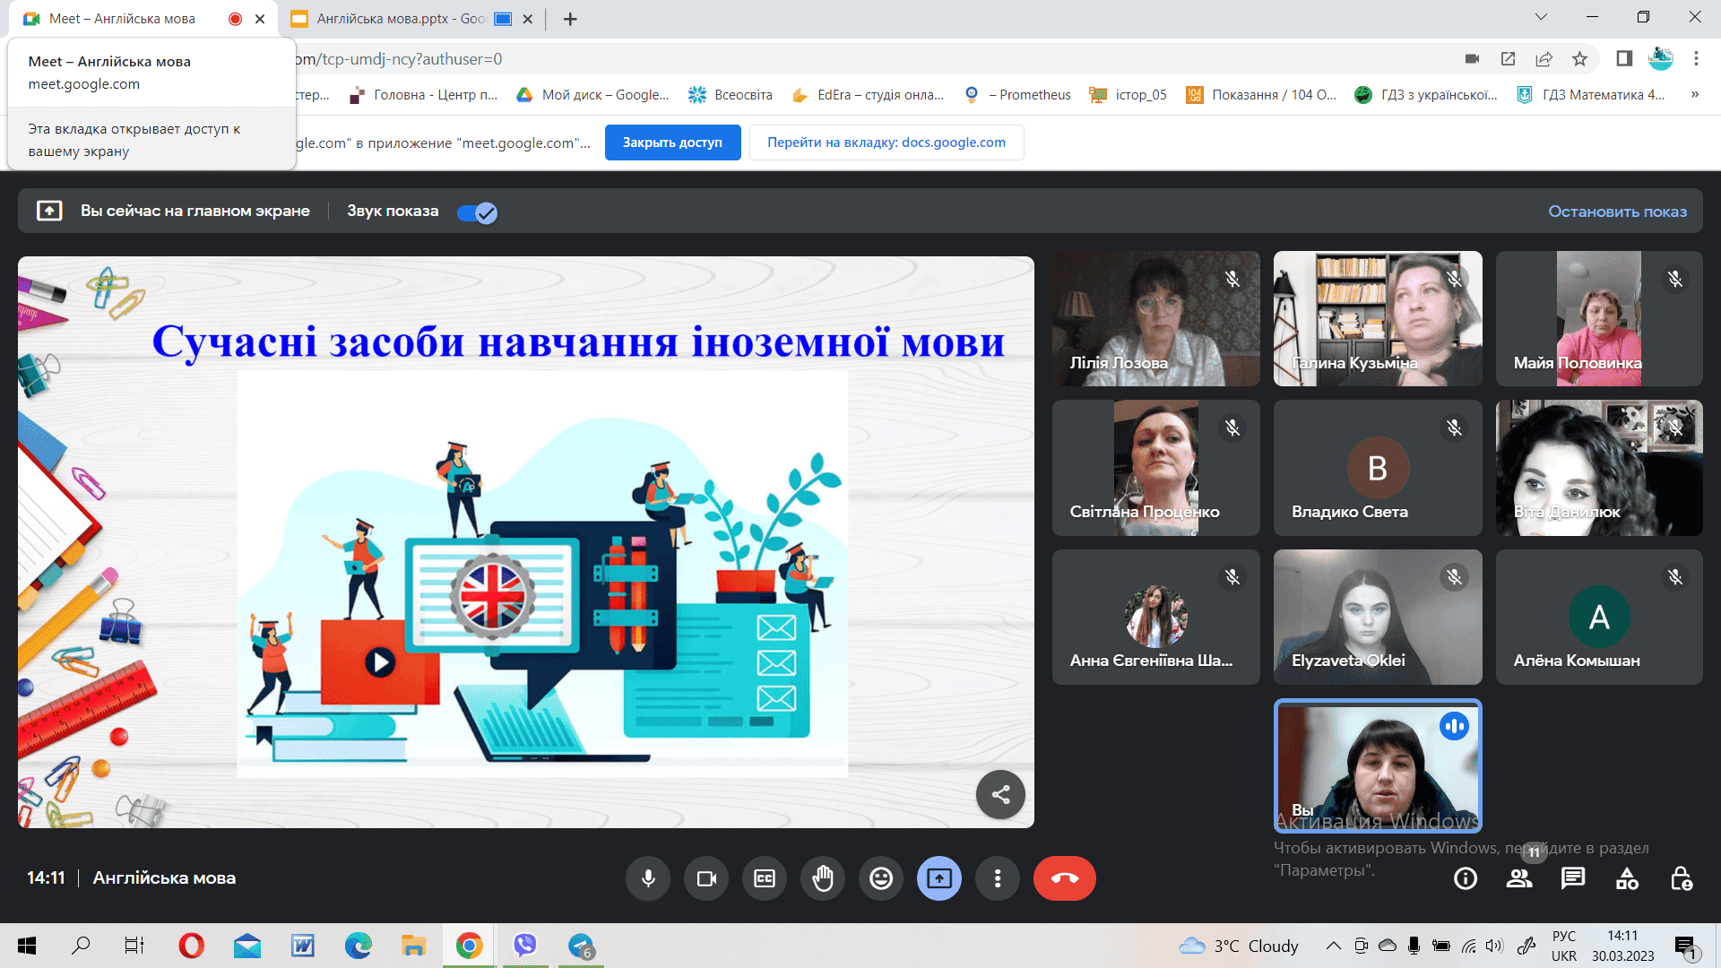Select Владико Света participant tile

1378,468
